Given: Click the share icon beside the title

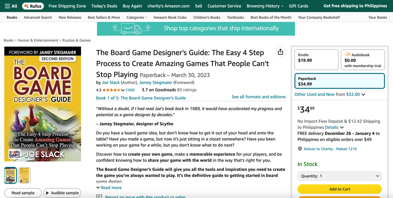Looking at the screenshot, I should tap(280, 52).
